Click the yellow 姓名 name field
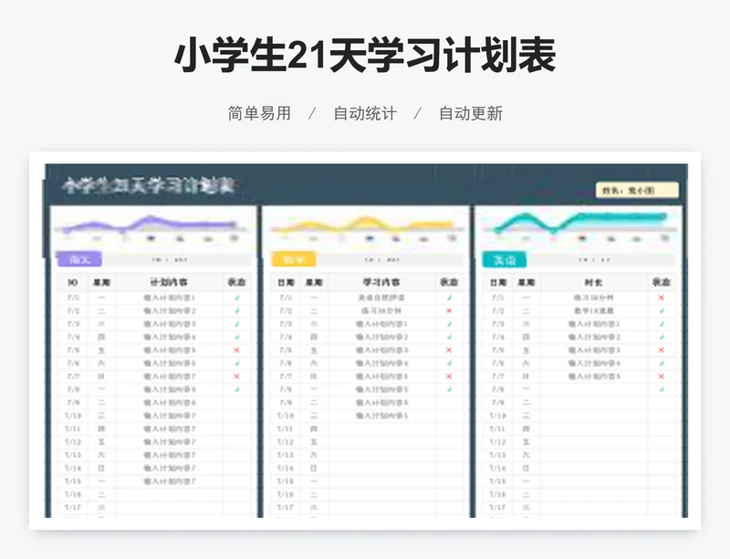This screenshot has height=559, width=730. pos(637,191)
